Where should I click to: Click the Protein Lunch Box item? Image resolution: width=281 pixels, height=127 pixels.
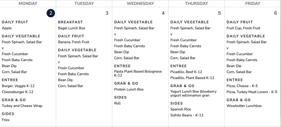click(x=129, y=90)
